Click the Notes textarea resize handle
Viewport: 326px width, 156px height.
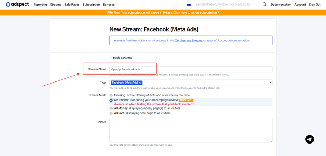pyautogui.click(x=271, y=141)
